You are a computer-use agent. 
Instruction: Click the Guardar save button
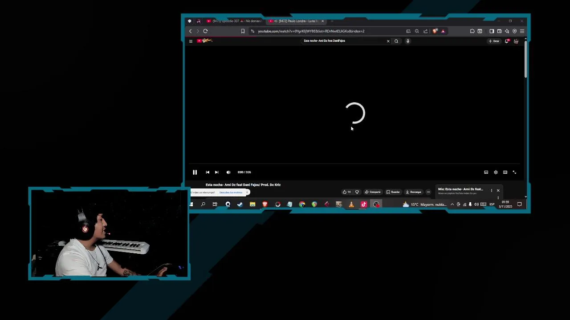click(x=393, y=192)
